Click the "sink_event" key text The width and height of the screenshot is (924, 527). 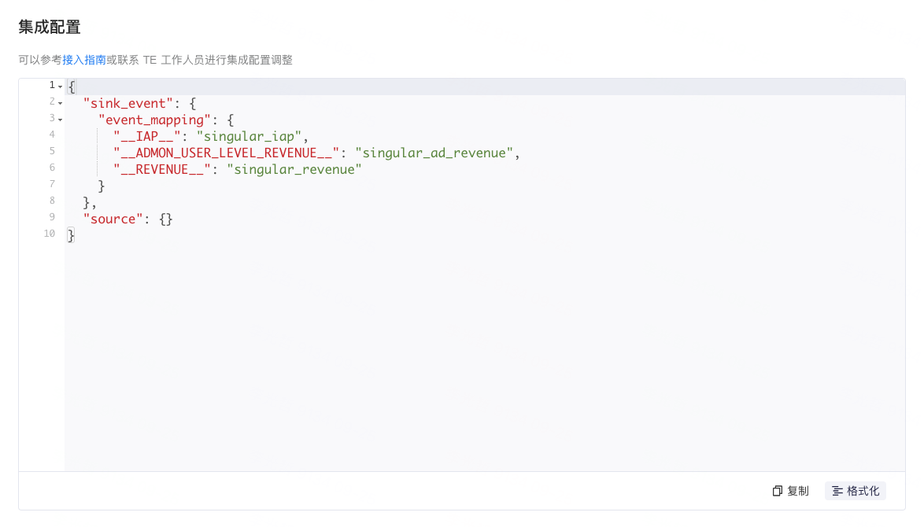[128, 104]
